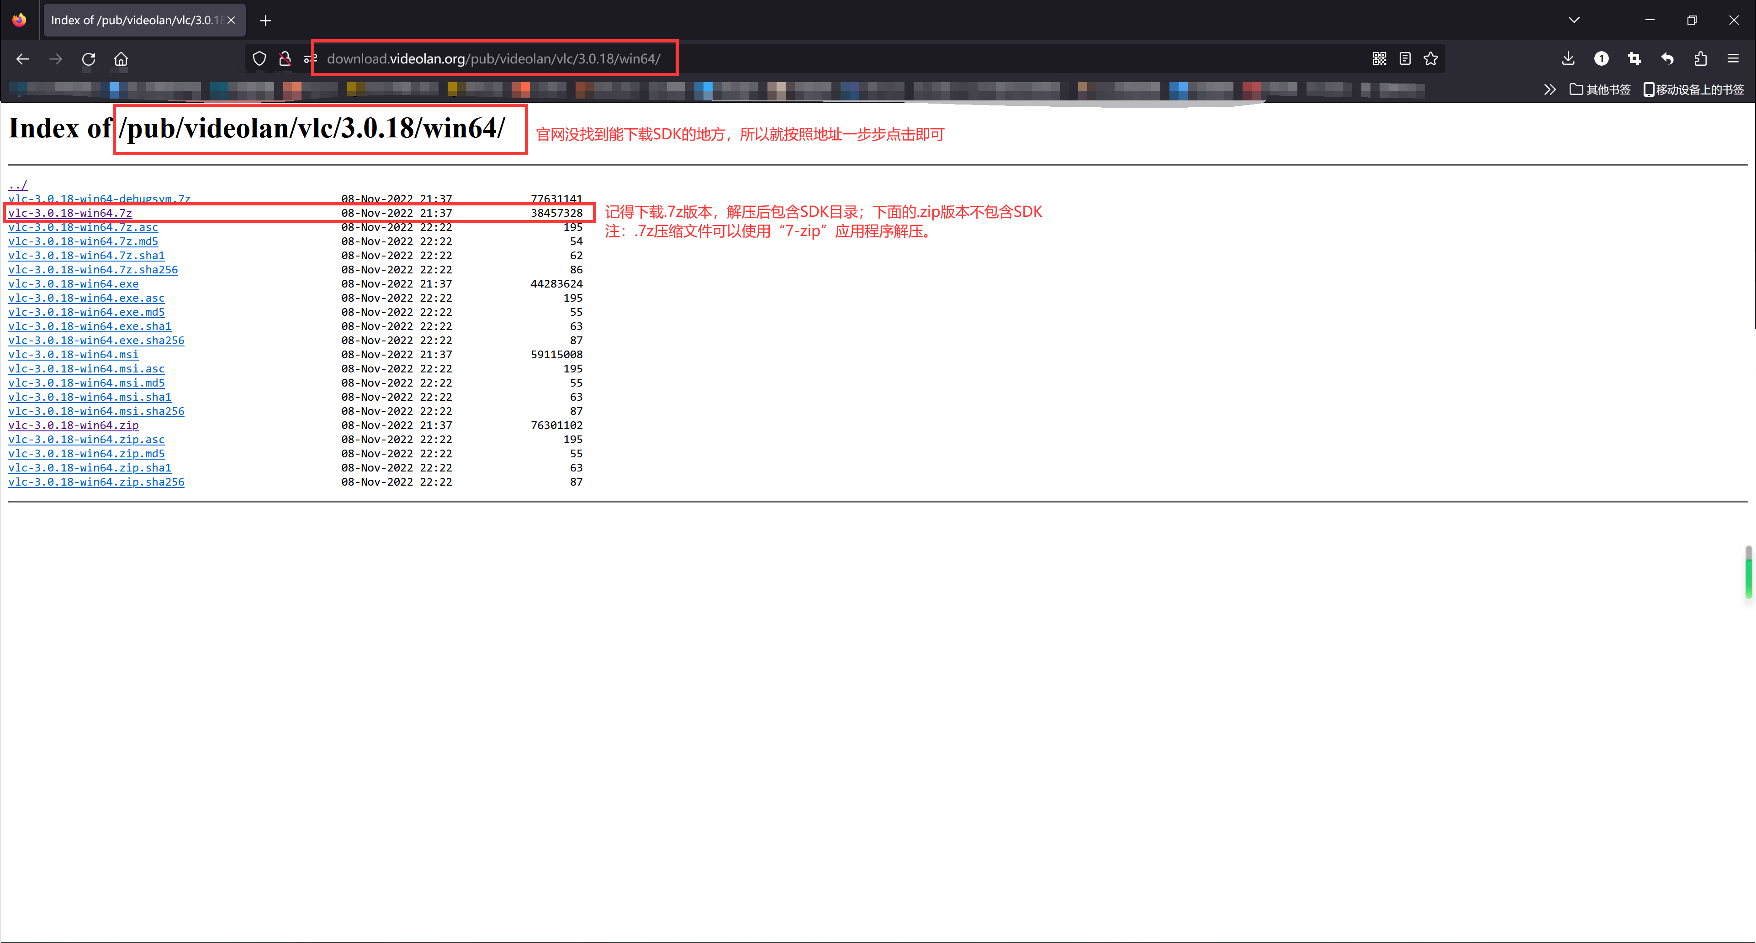
Task: Reload the current page
Action: pos(89,59)
